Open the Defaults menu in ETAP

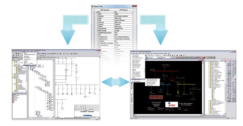pyautogui.click(x=148, y=53)
